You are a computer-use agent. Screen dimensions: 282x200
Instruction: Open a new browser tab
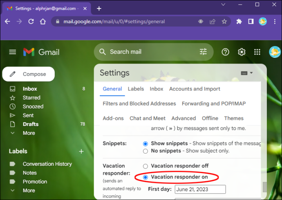point(99,9)
